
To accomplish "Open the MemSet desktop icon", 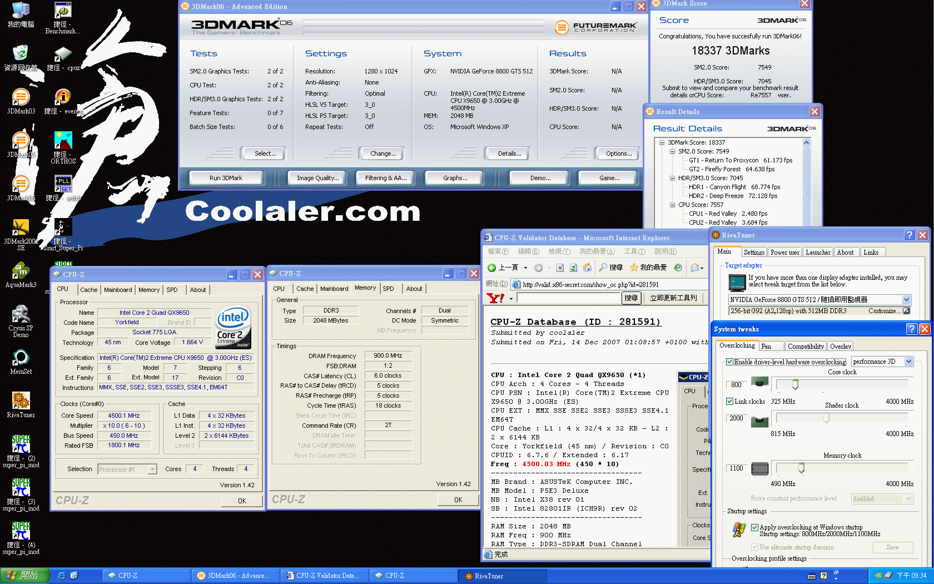I will [x=21, y=358].
